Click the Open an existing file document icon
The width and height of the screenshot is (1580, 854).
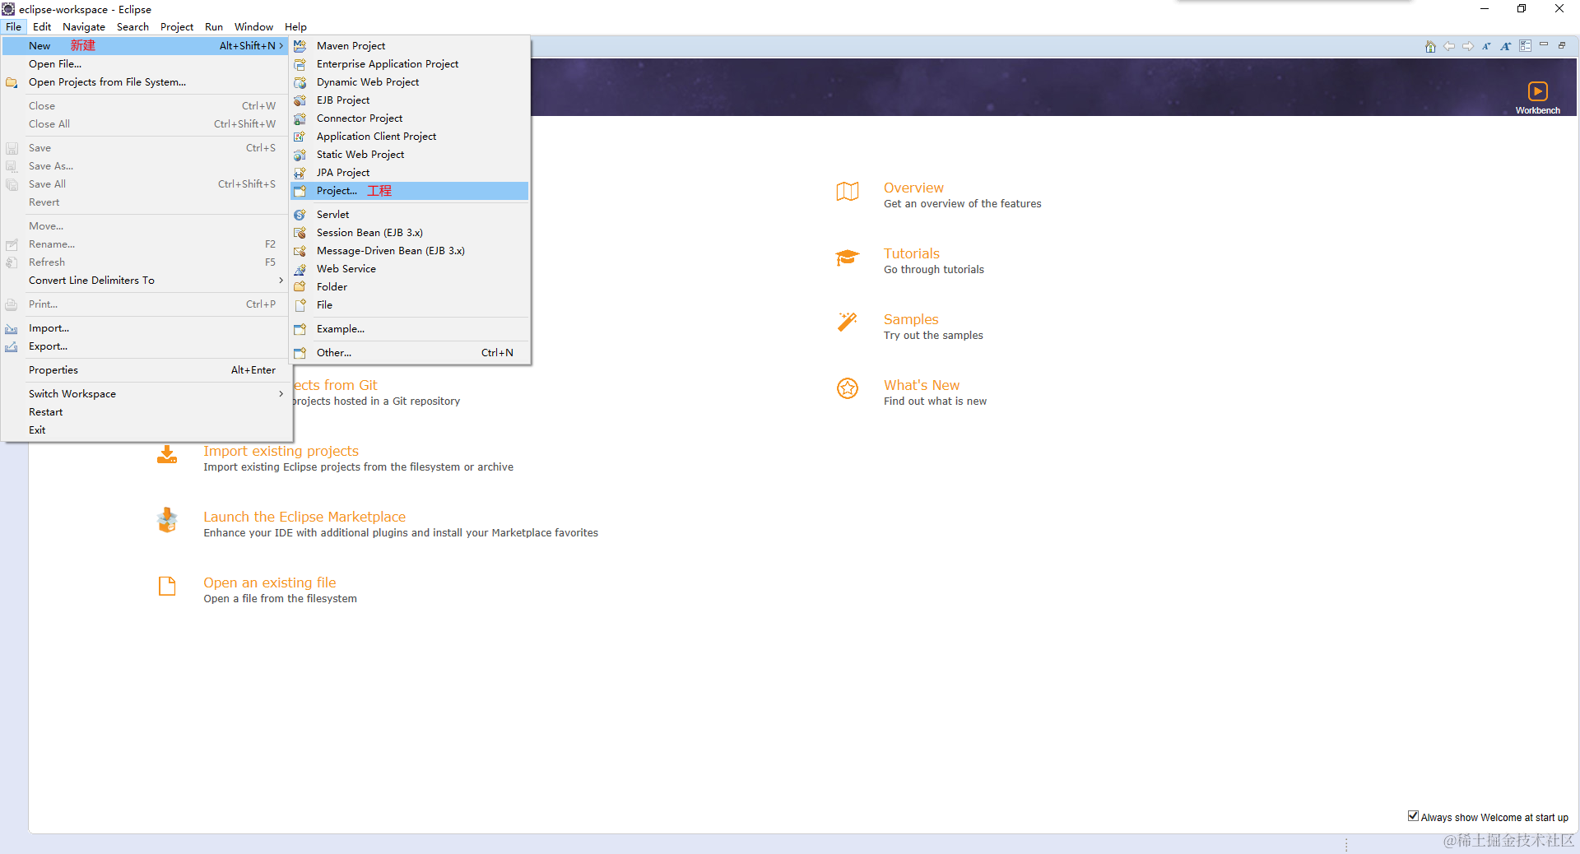167,586
